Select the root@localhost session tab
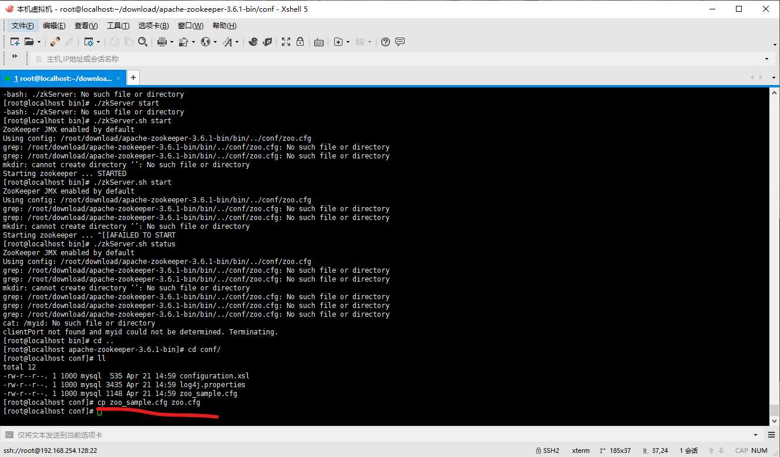 click(63, 78)
